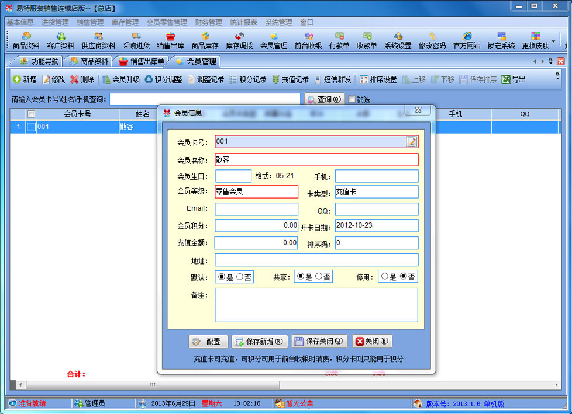The image size is (572, 414).
Task: Open 商品资料 in the main toolbar
Action: tap(26, 40)
